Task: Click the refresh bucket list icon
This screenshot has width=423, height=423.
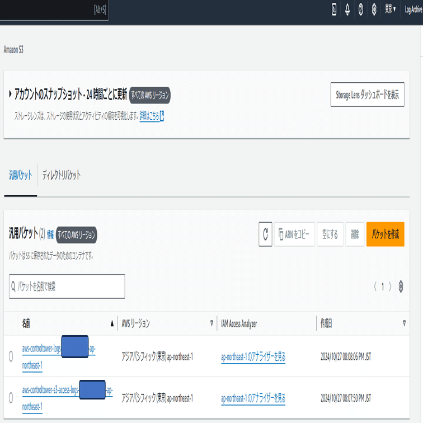Action: tap(265, 234)
